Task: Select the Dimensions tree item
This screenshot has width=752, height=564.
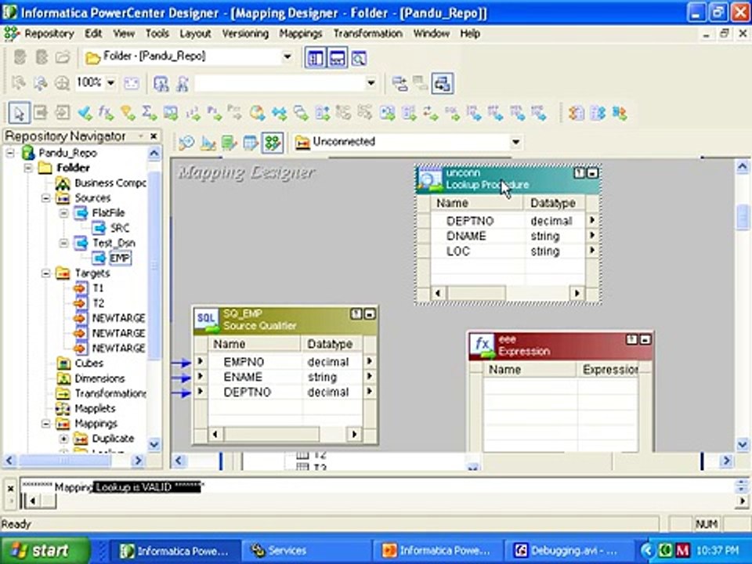Action: [x=99, y=378]
